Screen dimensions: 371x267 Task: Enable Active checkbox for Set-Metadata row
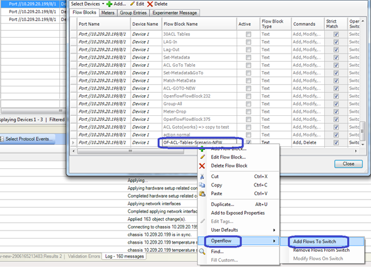[x=248, y=57]
